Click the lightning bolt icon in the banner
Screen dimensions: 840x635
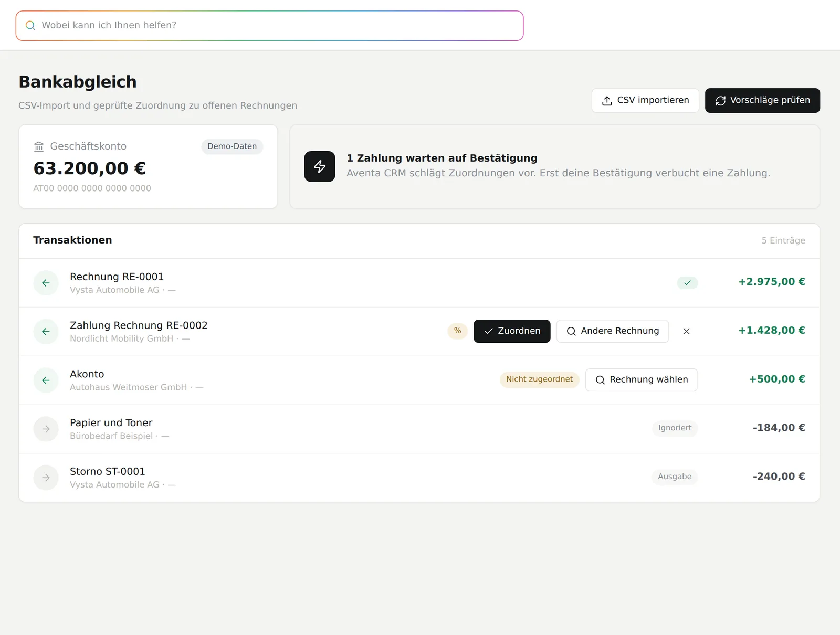(320, 166)
